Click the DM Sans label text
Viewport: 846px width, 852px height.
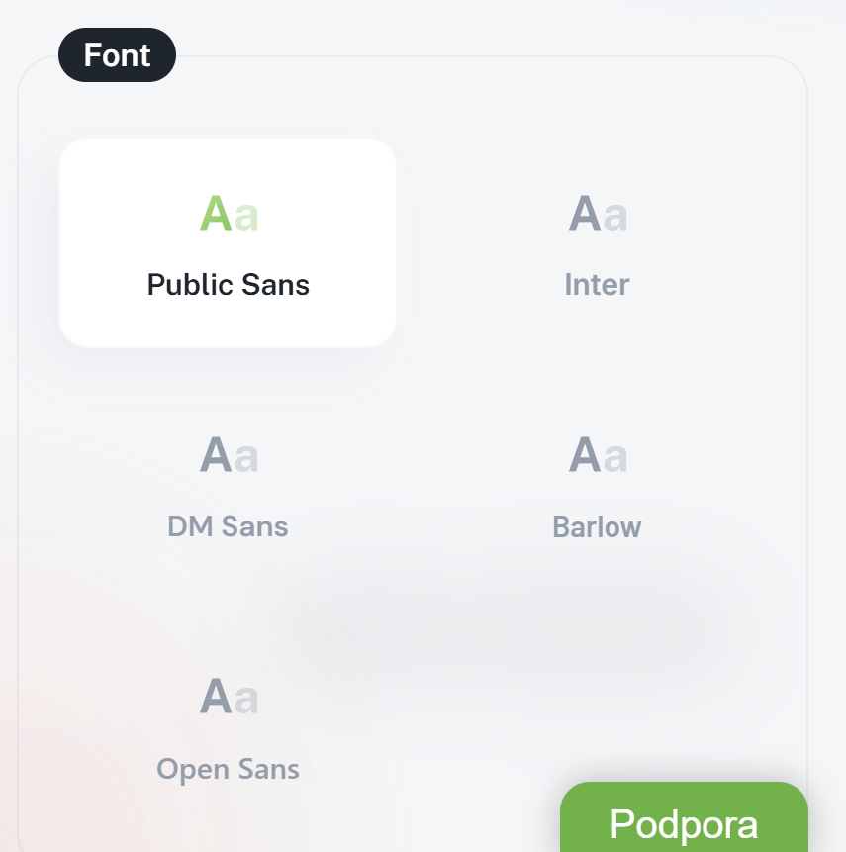(x=229, y=526)
